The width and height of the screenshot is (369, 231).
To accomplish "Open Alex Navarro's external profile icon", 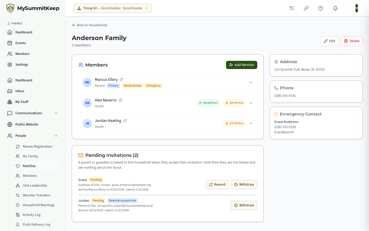I will [x=120, y=100].
